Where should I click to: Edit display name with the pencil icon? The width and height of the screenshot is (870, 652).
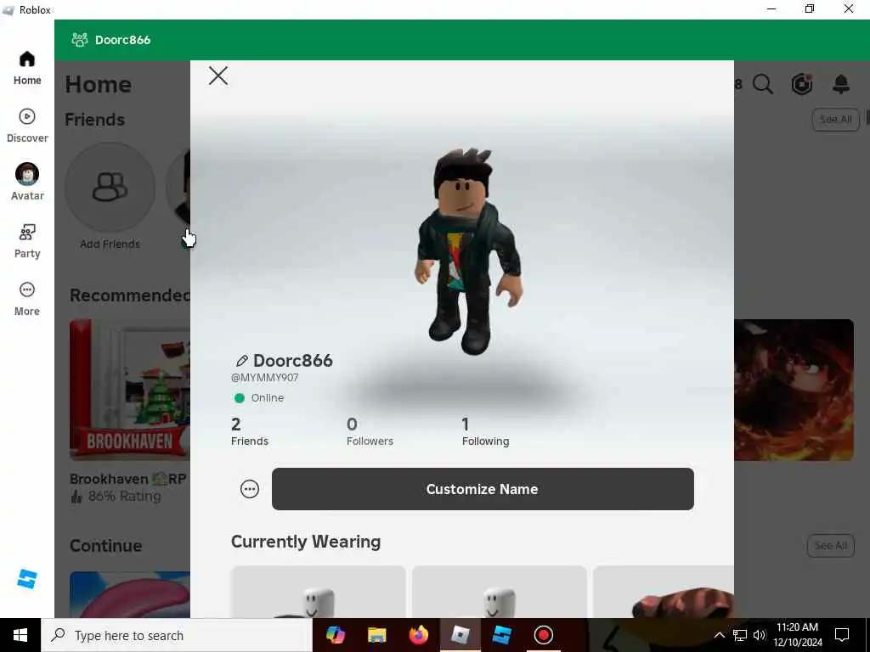241,361
